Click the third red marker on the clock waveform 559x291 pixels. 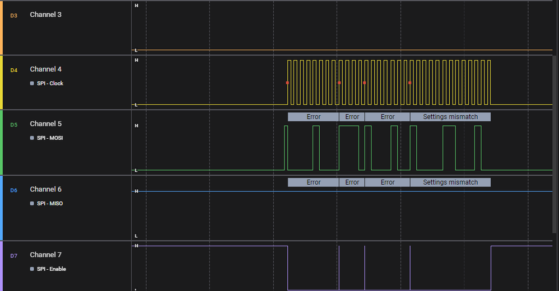click(x=364, y=83)
